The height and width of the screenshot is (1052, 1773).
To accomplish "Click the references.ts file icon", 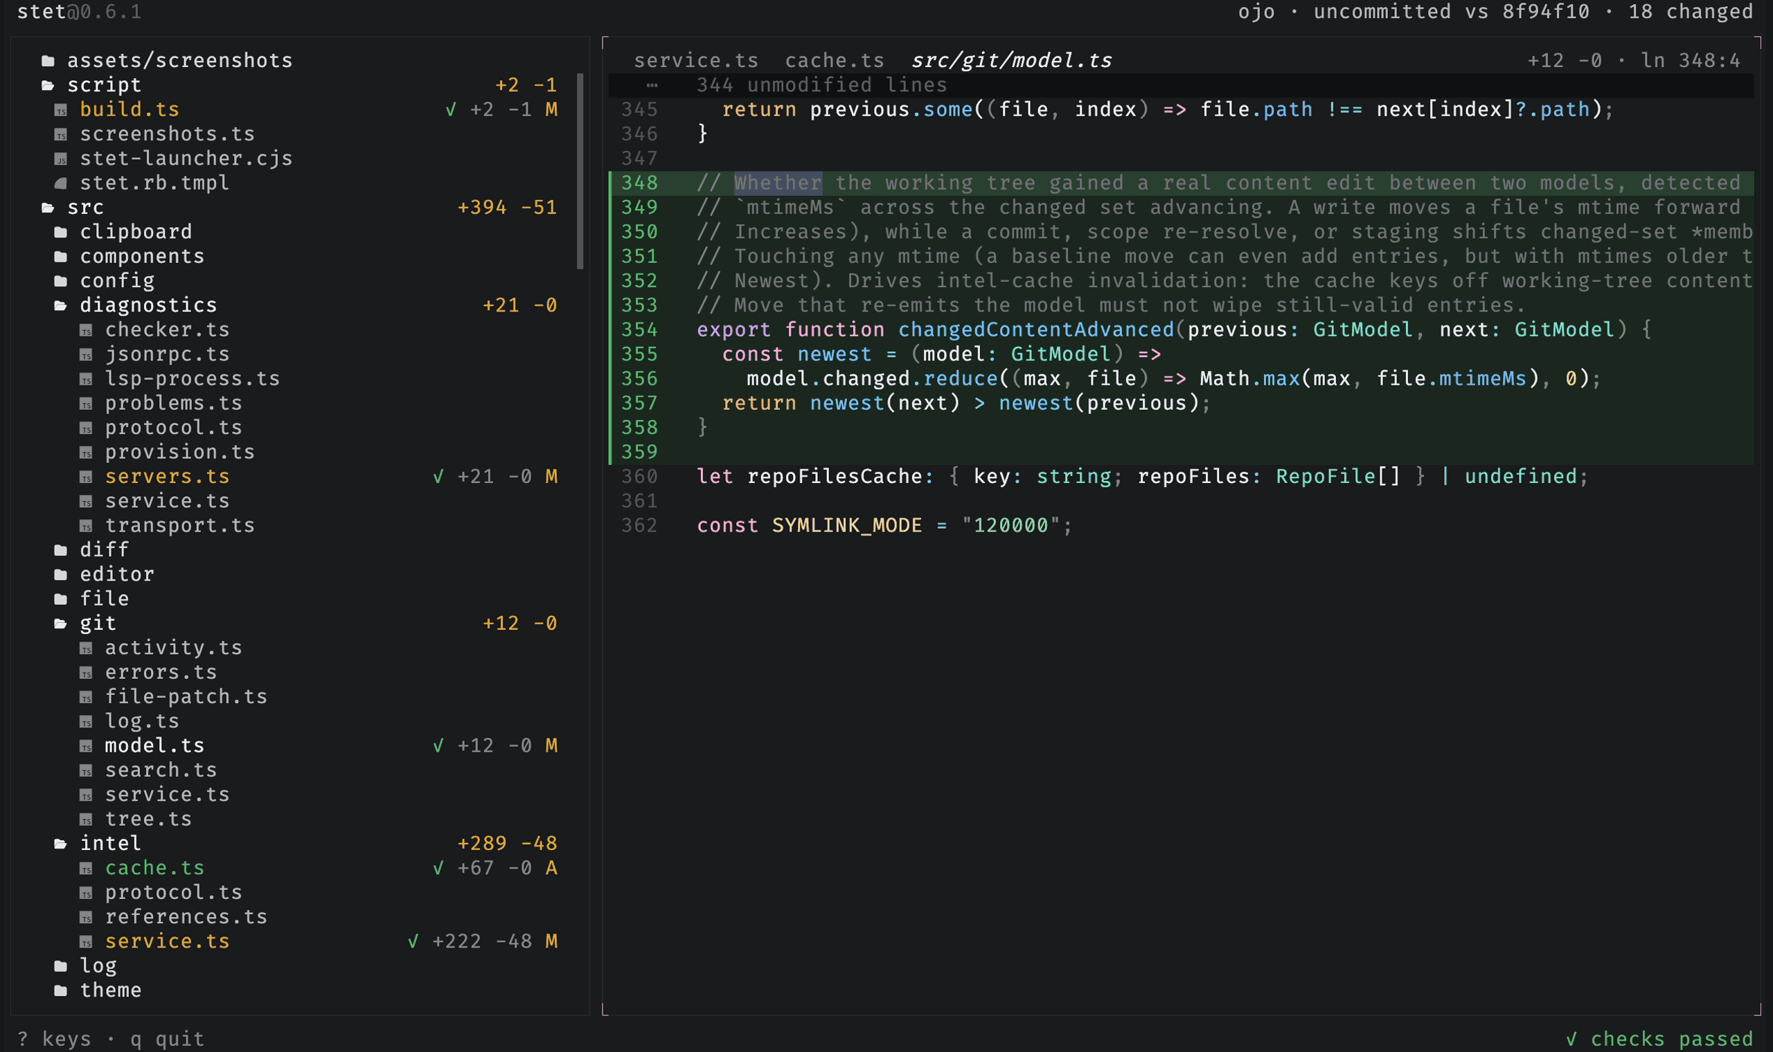I will [x=86, y=917].
